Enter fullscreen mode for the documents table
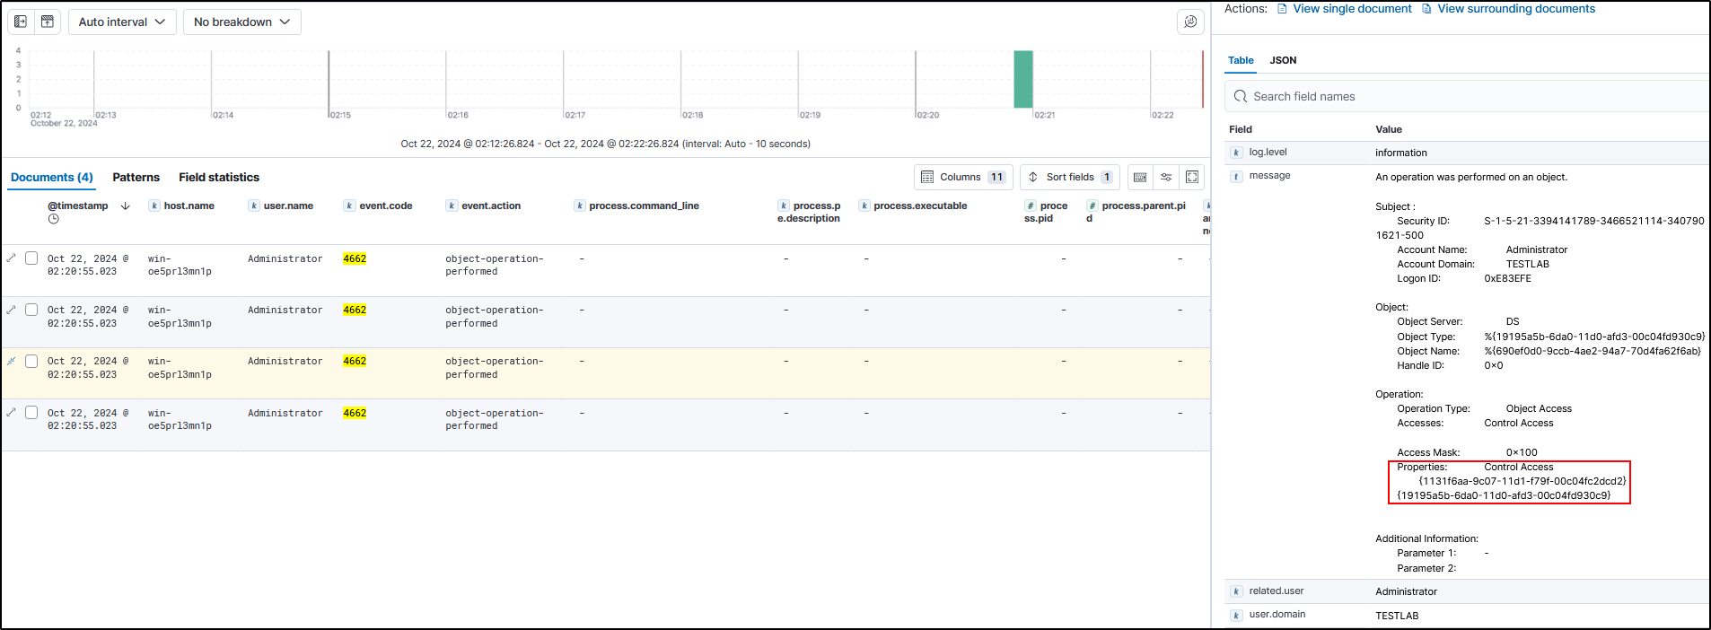Viewport: 1711px width, 630px height. (1192, 177)
